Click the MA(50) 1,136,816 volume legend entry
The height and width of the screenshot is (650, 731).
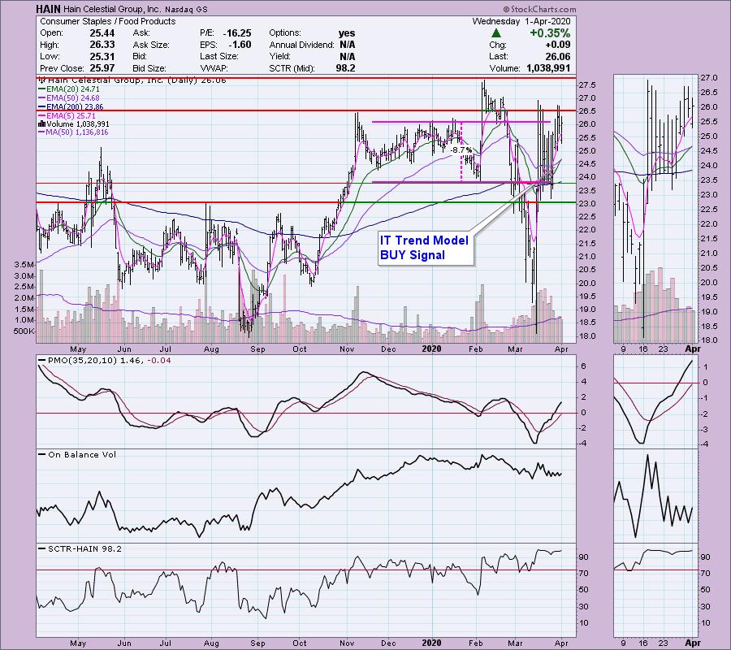(x=73, y=132)
